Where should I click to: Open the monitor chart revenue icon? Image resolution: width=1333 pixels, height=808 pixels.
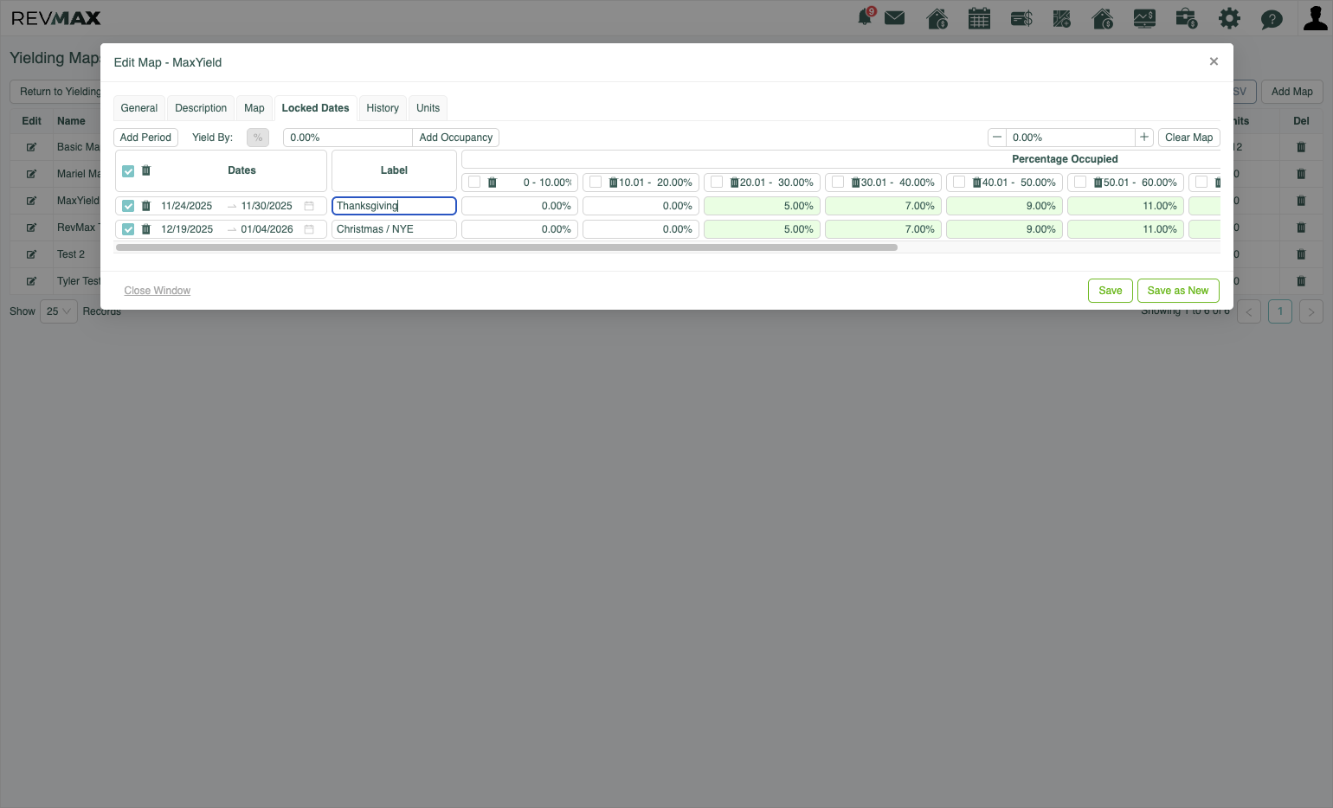coord(1144,18)
